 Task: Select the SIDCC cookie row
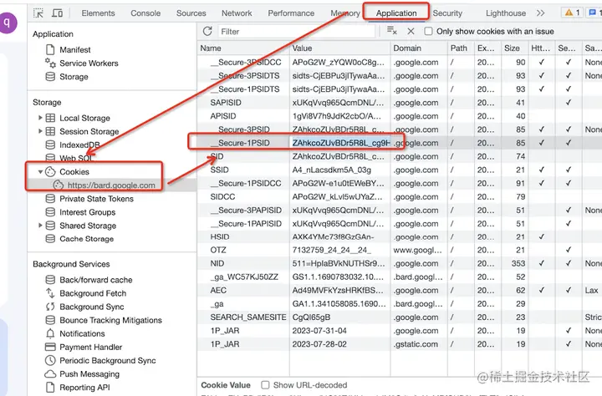click(x=400, y=196)
